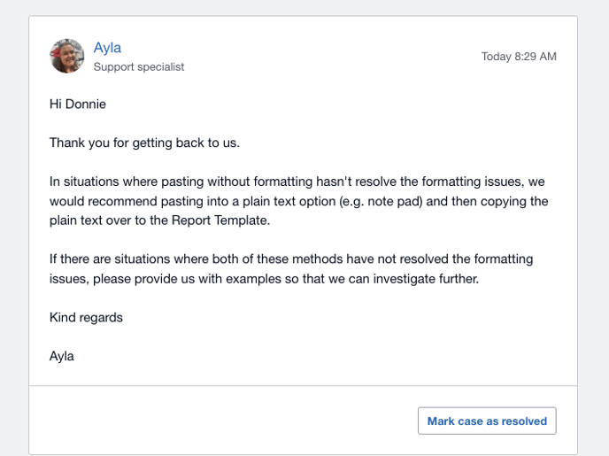
Task: Open the Ayla name link
Action: [x=107, y=48]
